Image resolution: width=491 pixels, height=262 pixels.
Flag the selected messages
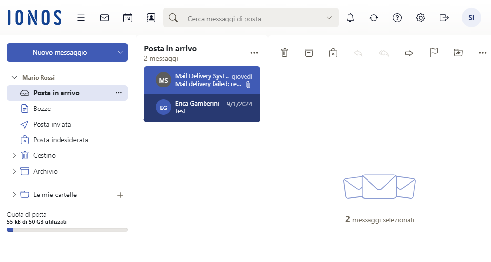[434, 53]
